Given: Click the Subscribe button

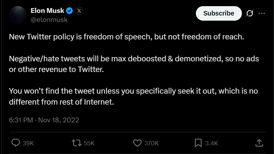Looking at the screenshot, I should tap(219, 14).
